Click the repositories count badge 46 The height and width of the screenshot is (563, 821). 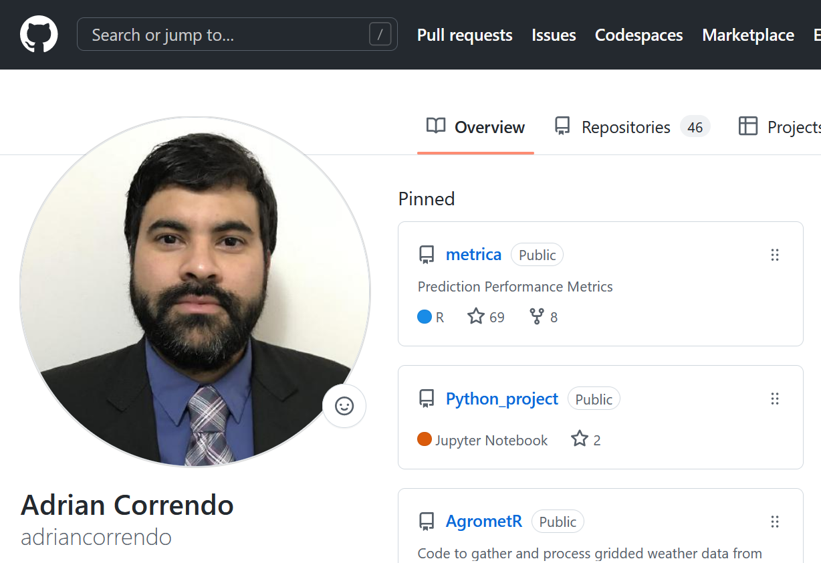coord(695,127)
